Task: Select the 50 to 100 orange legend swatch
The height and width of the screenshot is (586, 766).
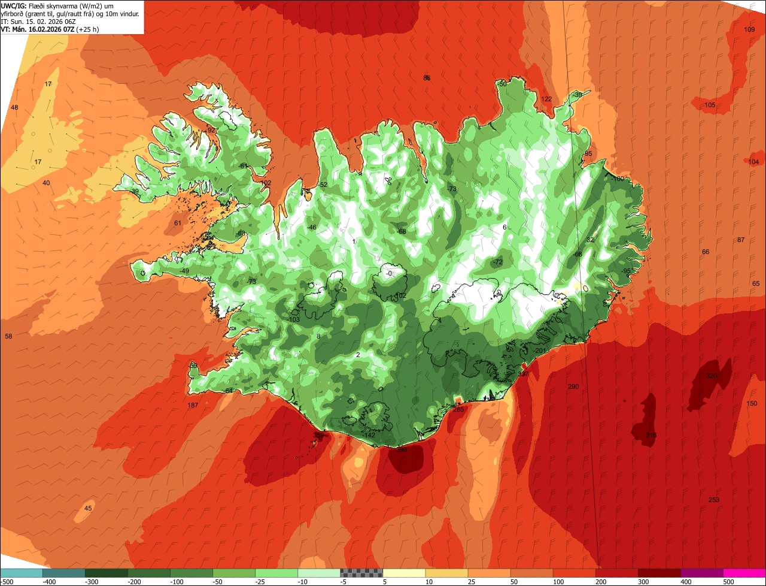Action: (531, 573)
